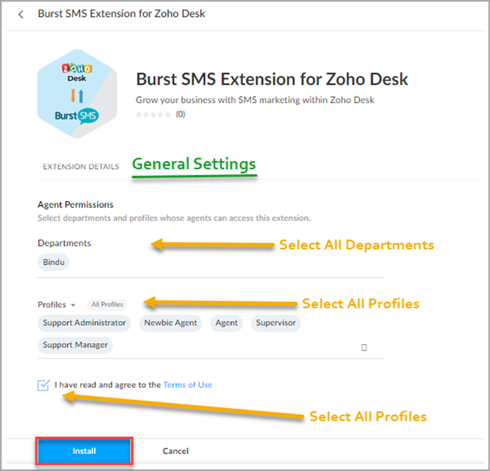Expand the Profiles dropdown arrow
The image size is (490, 471).
point(73,305)
